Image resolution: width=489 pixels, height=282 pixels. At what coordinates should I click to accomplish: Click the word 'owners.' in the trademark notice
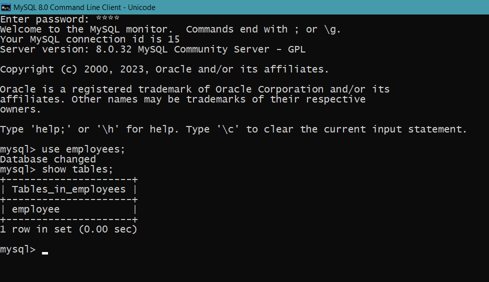click(x=20, y=109)
